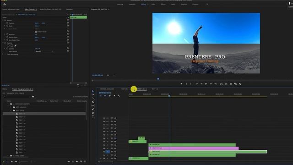Open the Audio Clip Mixer tab
This screenshot has width=293, height=165.
tap(50, 9)
